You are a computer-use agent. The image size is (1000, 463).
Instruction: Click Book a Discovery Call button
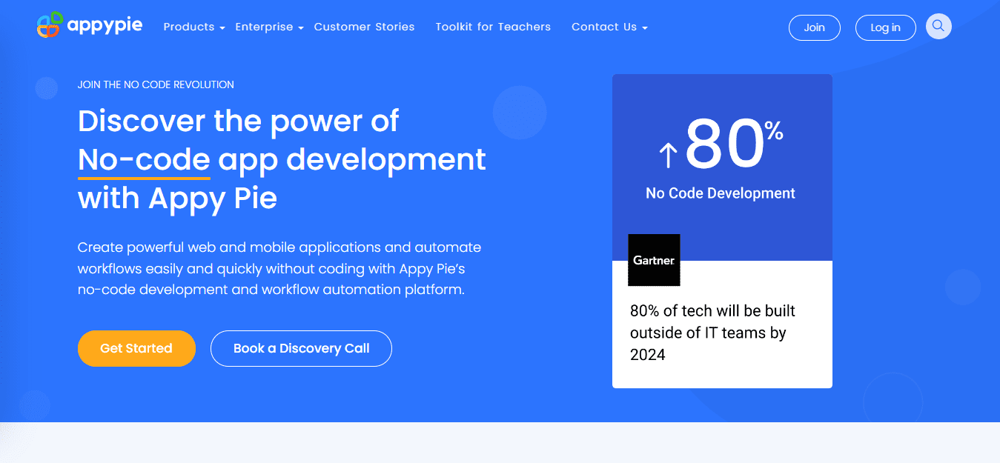click(301, 348)
